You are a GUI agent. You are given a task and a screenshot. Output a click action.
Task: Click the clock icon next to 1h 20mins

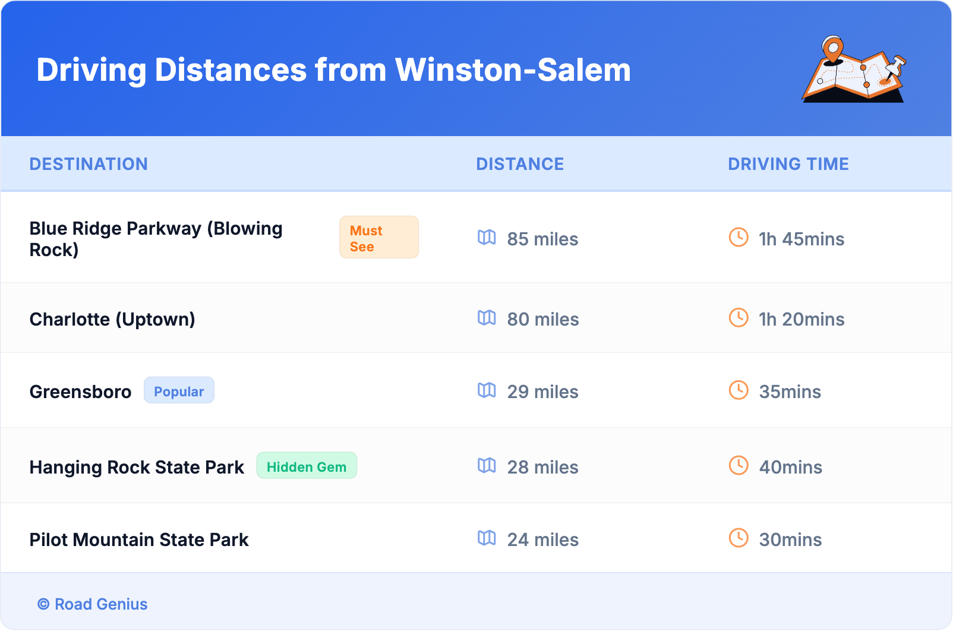(x=739, y=318)
